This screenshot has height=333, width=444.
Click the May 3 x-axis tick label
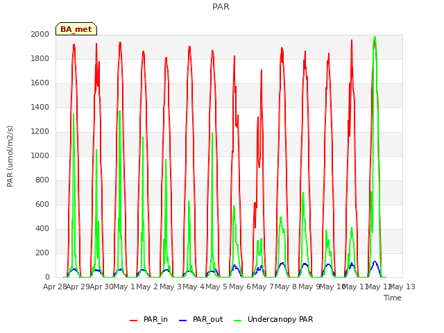tap(171, 287)
